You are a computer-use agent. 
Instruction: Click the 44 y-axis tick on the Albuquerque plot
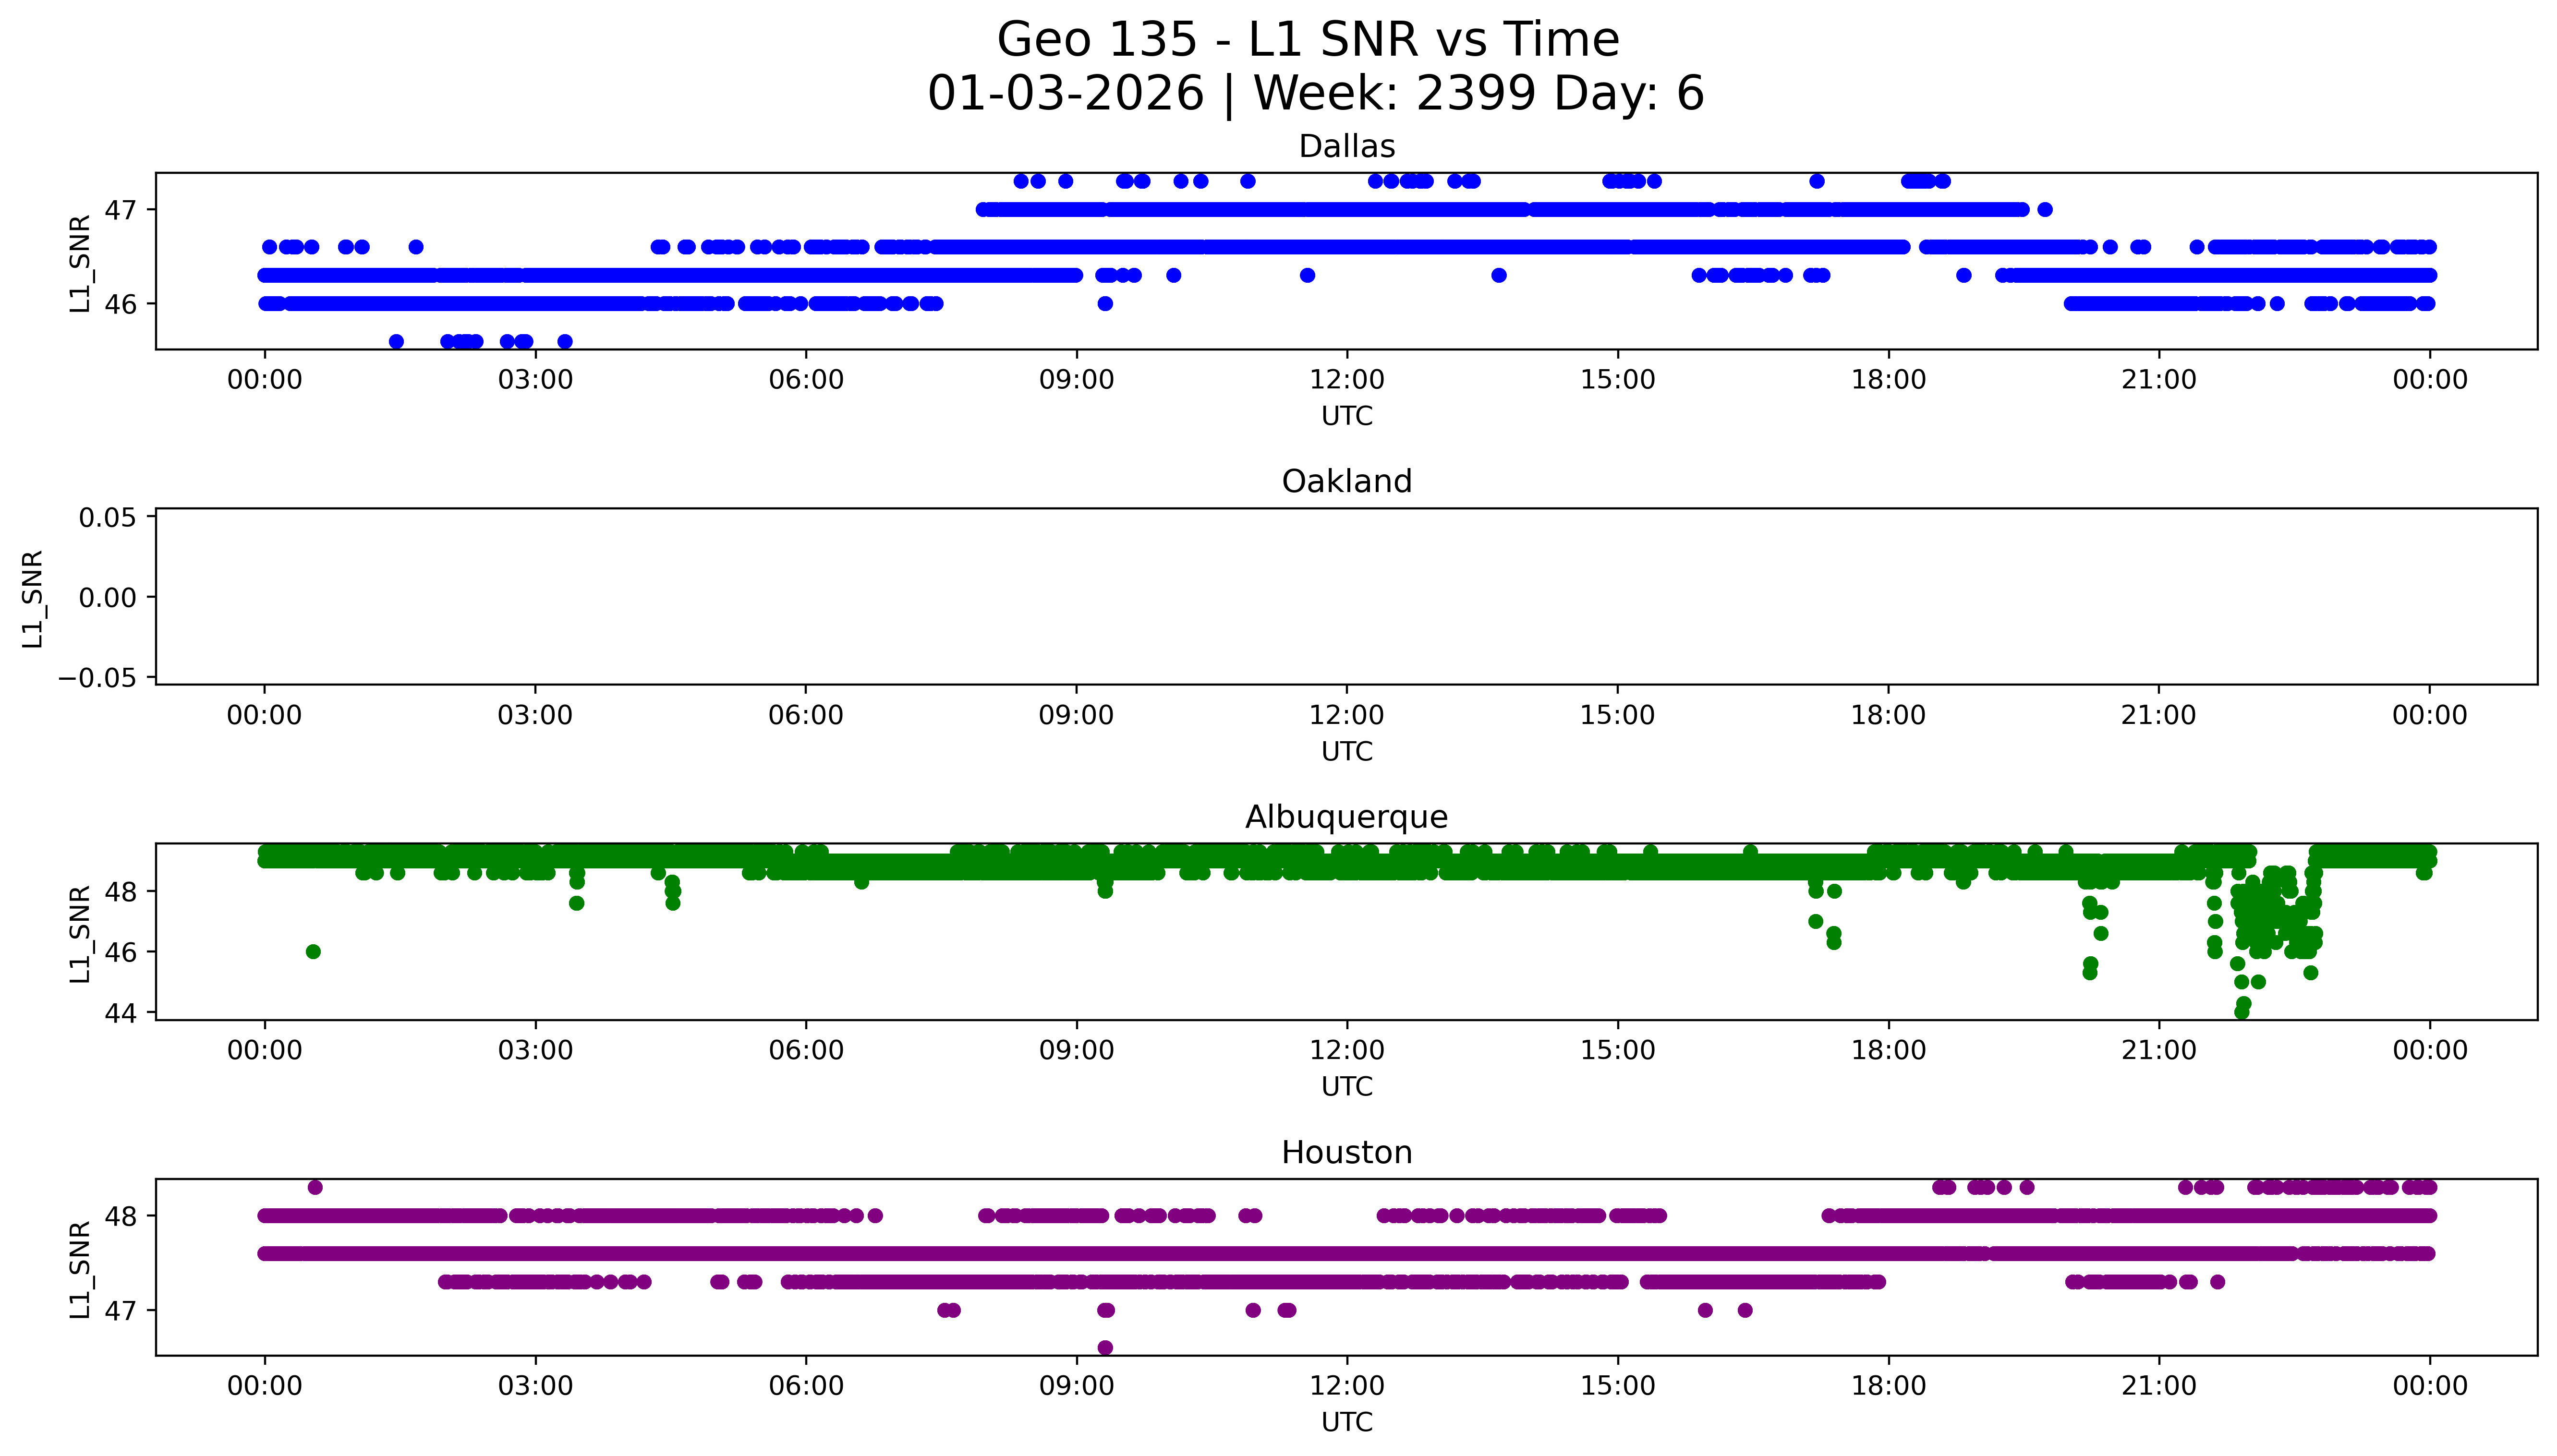click(120, 1013)
